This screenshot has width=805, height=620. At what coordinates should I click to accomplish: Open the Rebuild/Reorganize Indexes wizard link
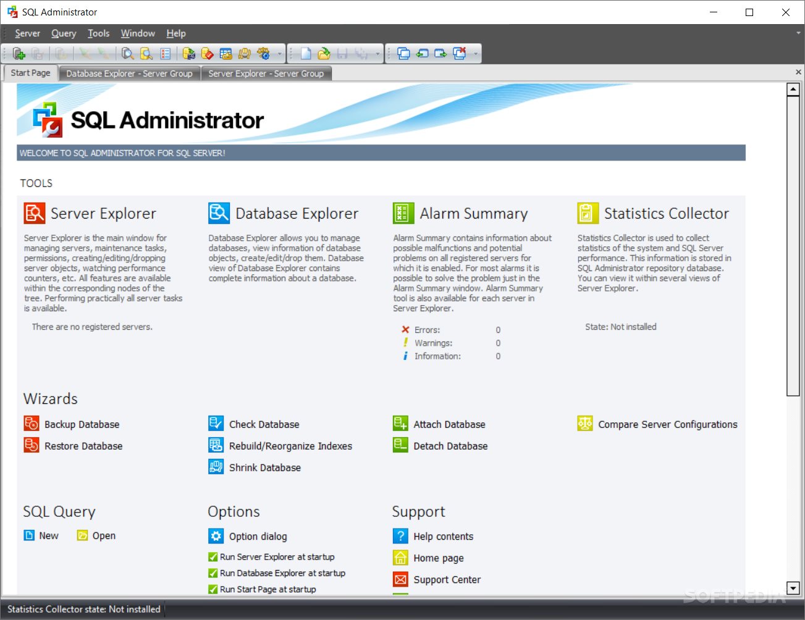pyautogui.click(x=290, y=446)
